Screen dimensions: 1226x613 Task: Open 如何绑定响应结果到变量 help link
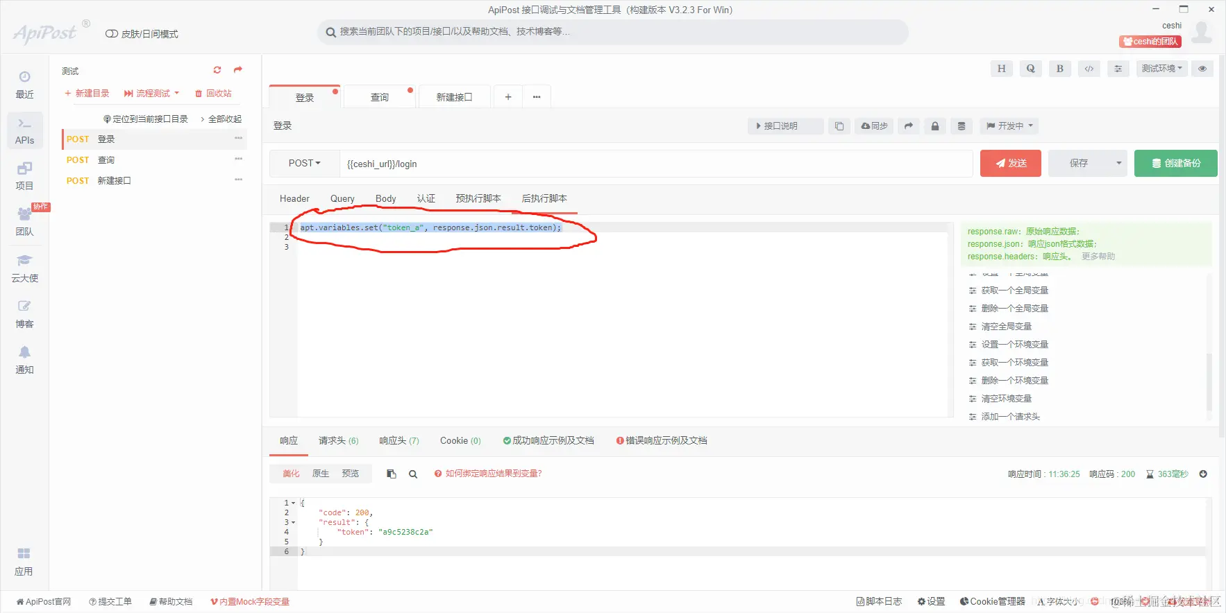click(488, 474)
